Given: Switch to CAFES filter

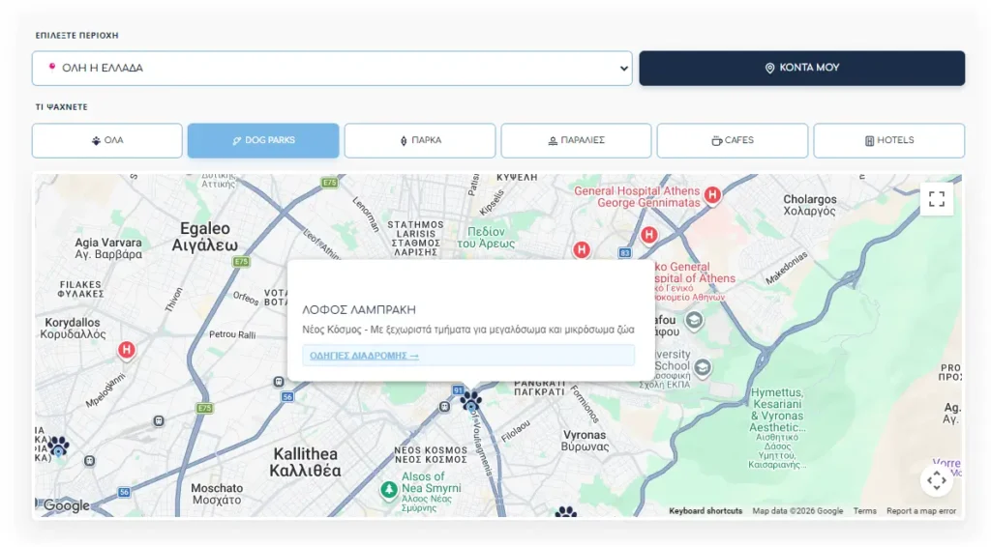Looking at the screenshot, I should [x=732, y=141].
